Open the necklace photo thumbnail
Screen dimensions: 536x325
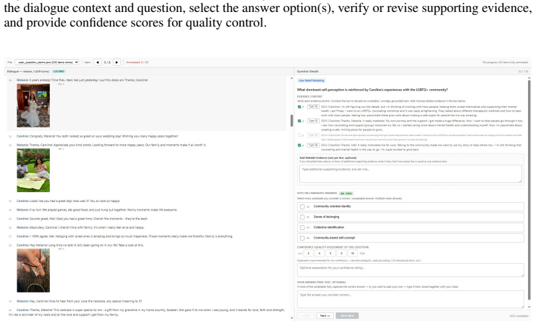33,271
